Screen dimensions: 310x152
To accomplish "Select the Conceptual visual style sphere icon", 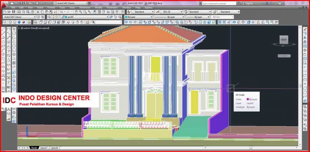I will click(x=24, y=22).
